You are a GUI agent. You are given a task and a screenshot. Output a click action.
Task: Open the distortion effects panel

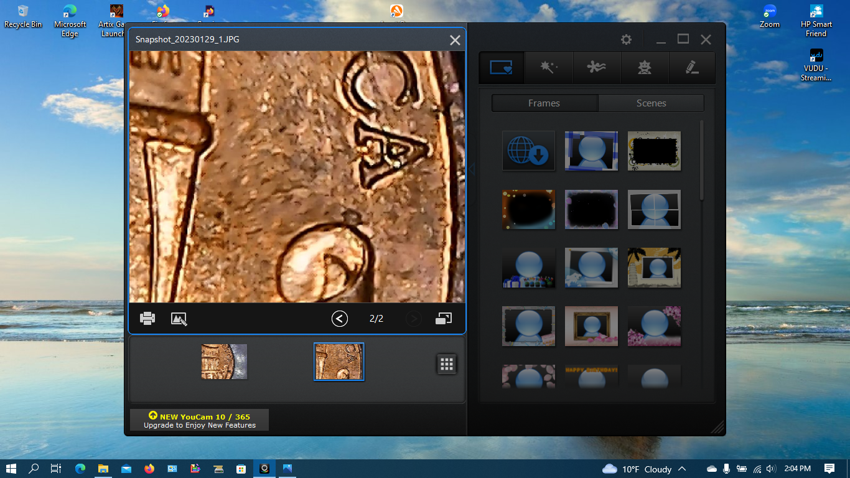click(x=596, y=67)
